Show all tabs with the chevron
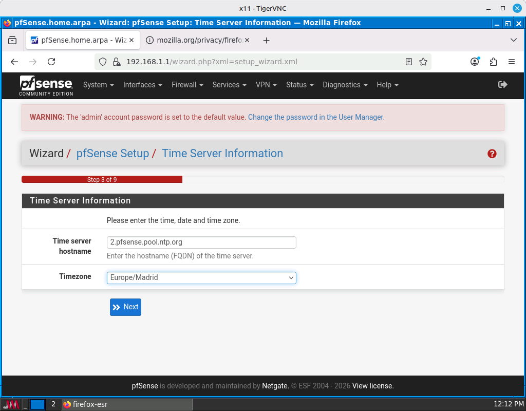The height and width of the screenshot is (411, 526). coord(514,40)
